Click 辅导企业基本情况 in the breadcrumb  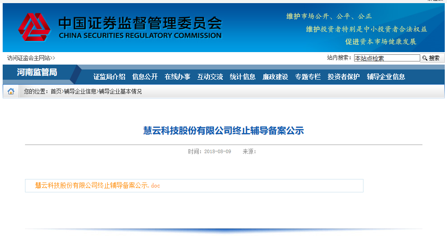coord(120,91)
